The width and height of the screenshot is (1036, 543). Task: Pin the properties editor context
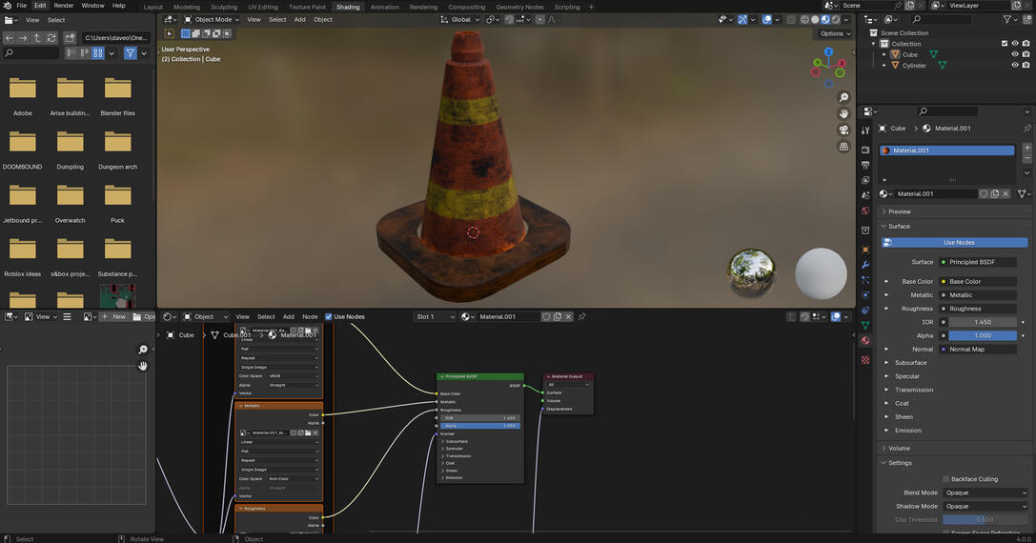pos(1026,129)
